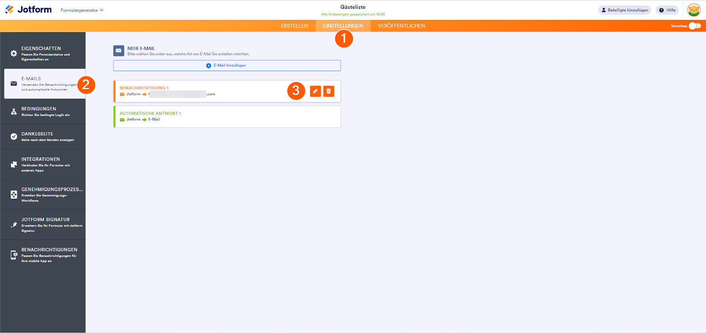The height and width of the screenshot is (333, 706).
Task: Toggle the Vorschau preview switch
Action: pos(695,26)
